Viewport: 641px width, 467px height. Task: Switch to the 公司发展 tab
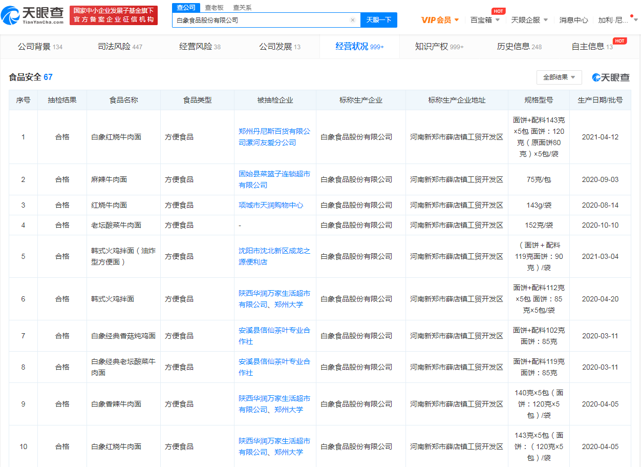coord(280,47)
